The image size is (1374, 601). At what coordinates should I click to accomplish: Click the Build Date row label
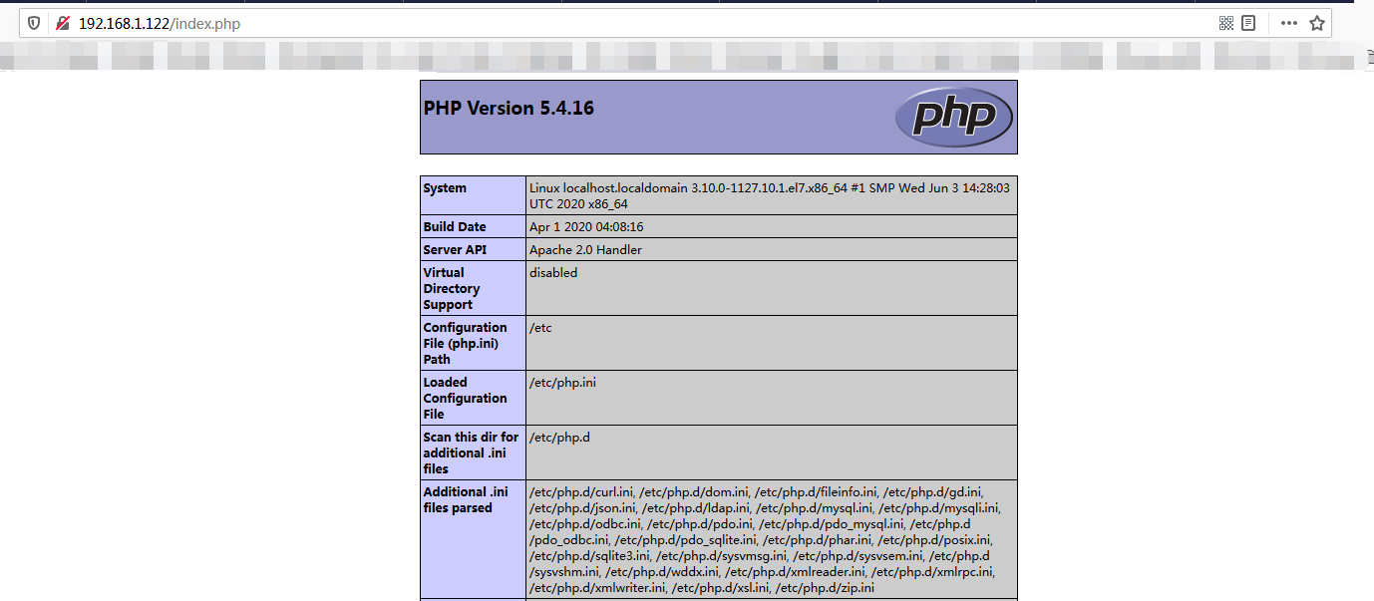[x=455, y=227]
